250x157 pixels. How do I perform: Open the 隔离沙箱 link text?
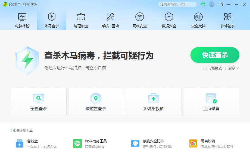208,141
